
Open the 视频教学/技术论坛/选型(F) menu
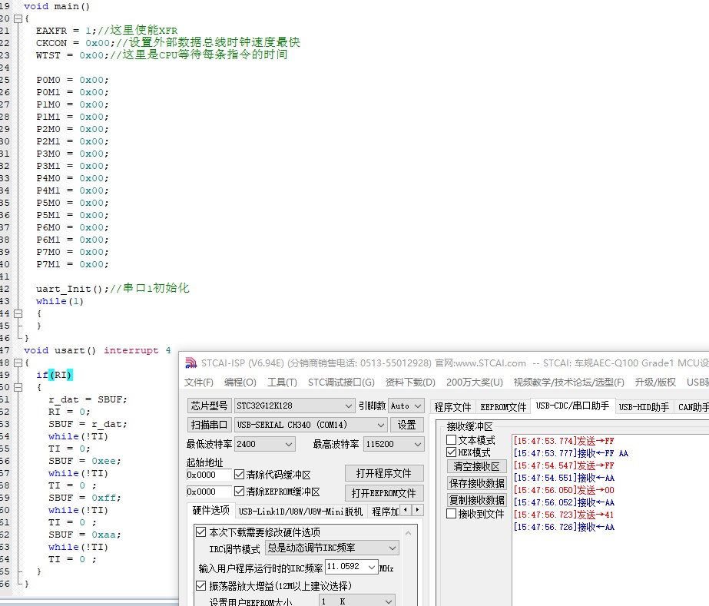coord(568,382)
